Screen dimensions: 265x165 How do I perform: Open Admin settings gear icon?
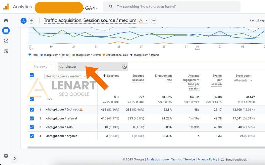click(x=6, y=156)
